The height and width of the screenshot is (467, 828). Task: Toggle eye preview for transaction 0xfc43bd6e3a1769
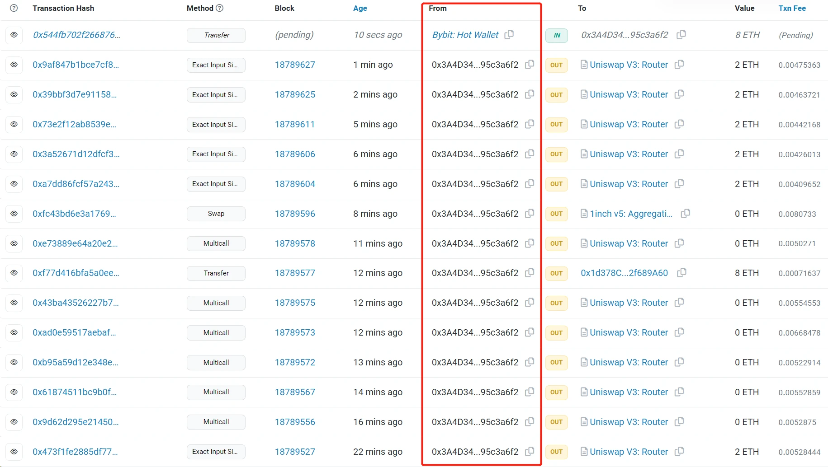point(14,214)
